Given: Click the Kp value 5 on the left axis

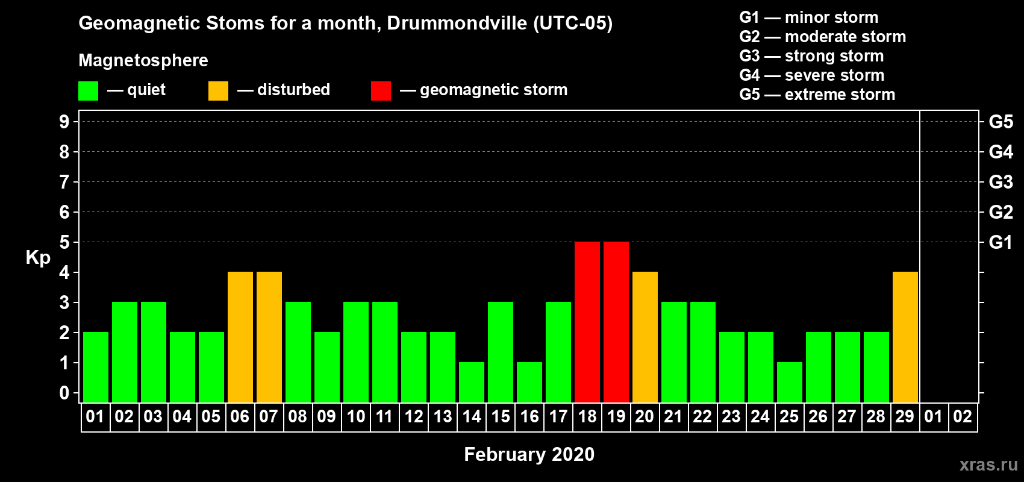Looking at the screenshot, I should pos(64,242).
